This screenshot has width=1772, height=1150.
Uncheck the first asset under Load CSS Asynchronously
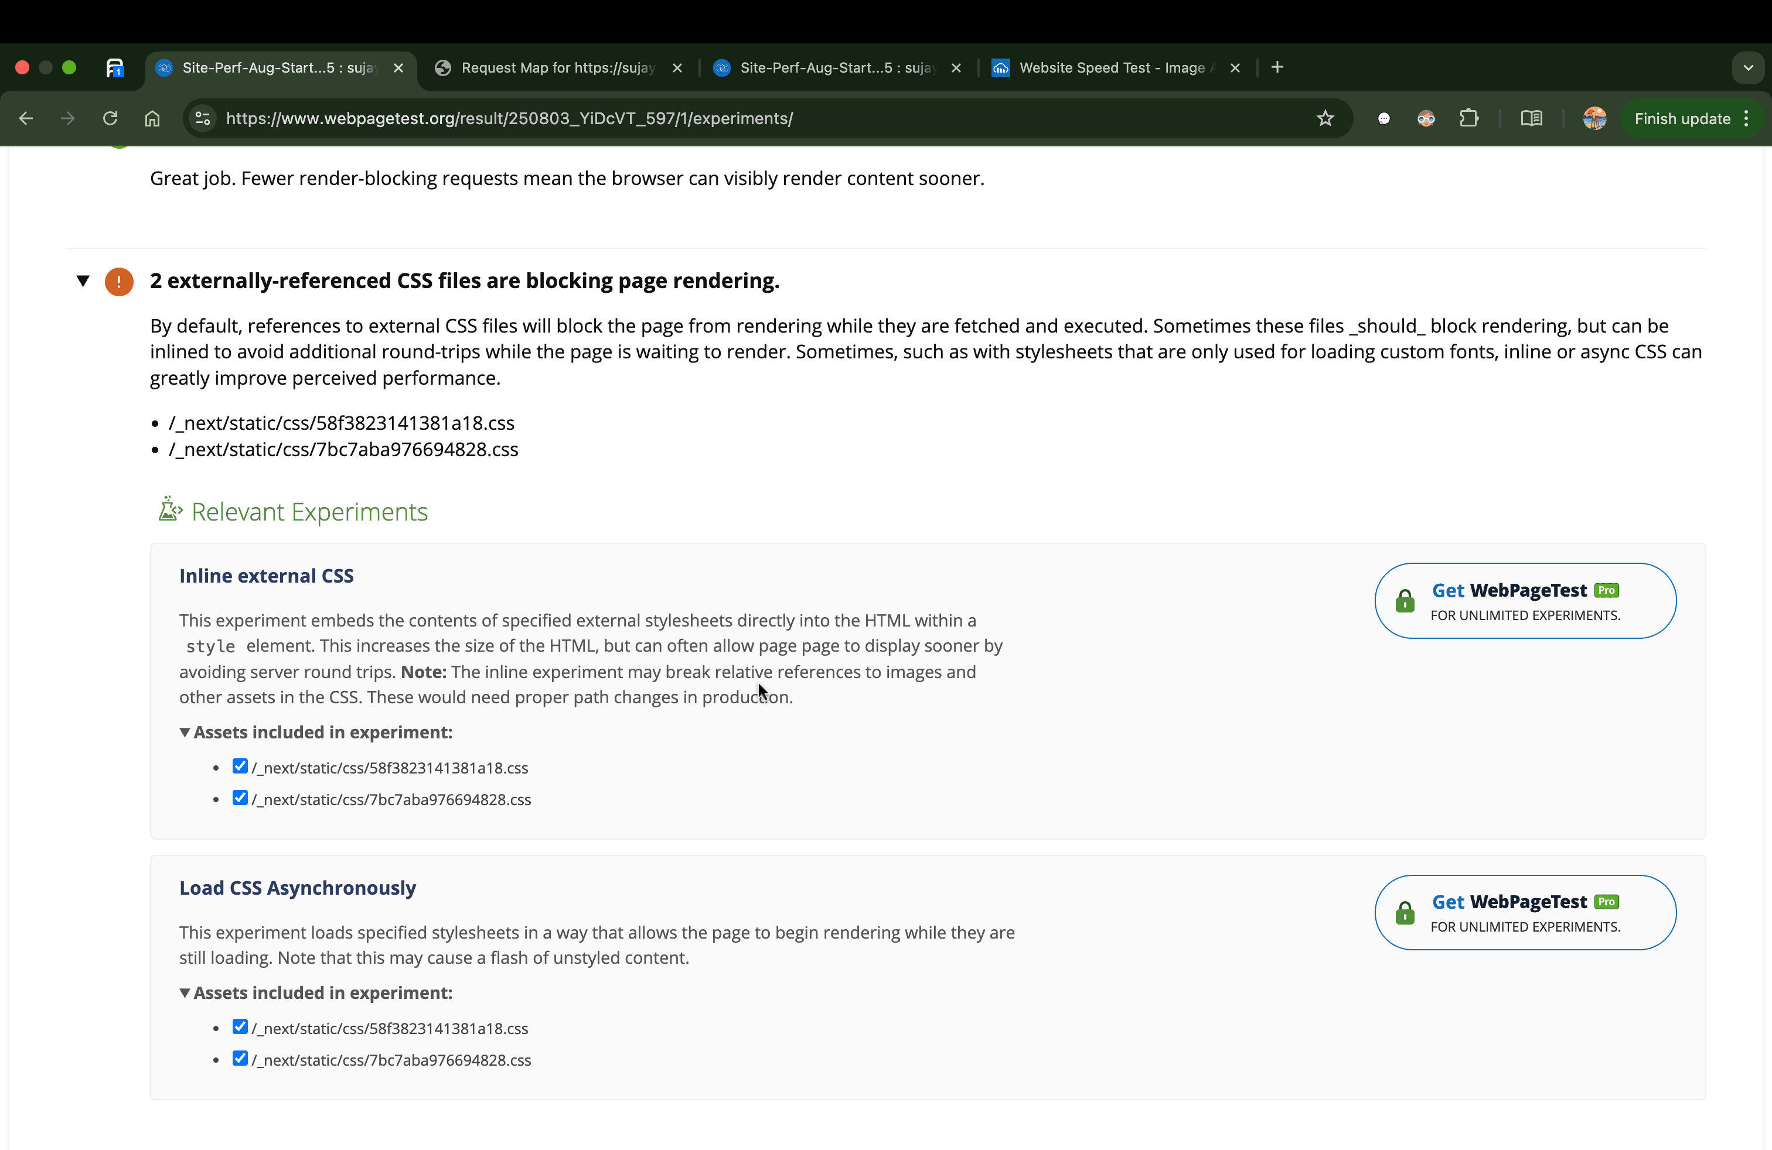click(x=239, y=1026)
